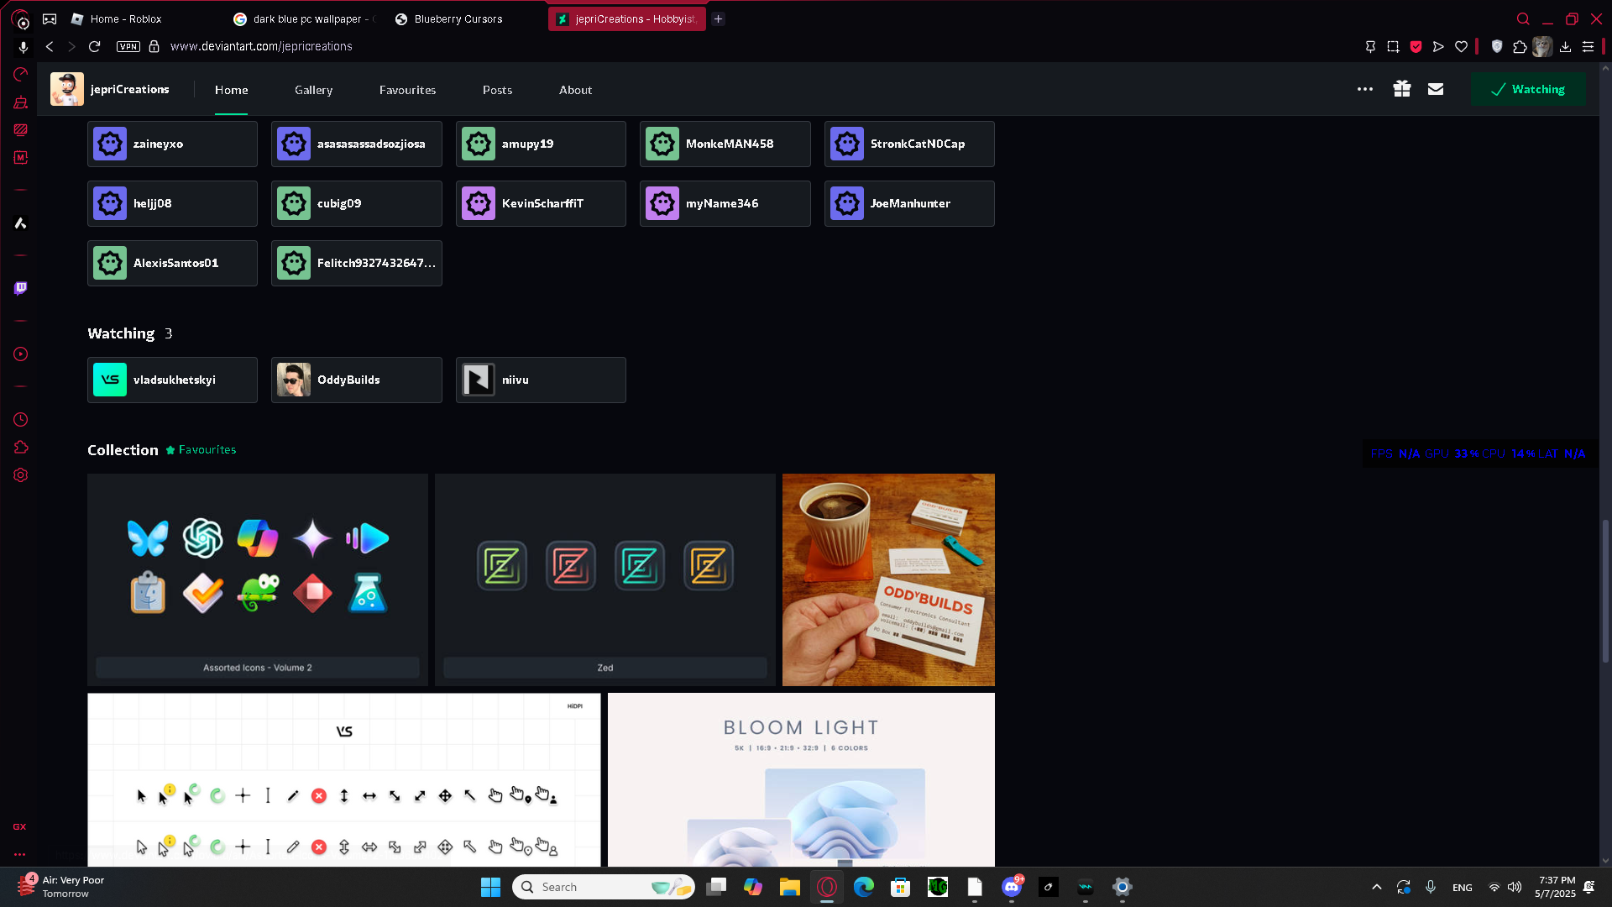Toggle the VPN badge in address bar

pos(128,46)
